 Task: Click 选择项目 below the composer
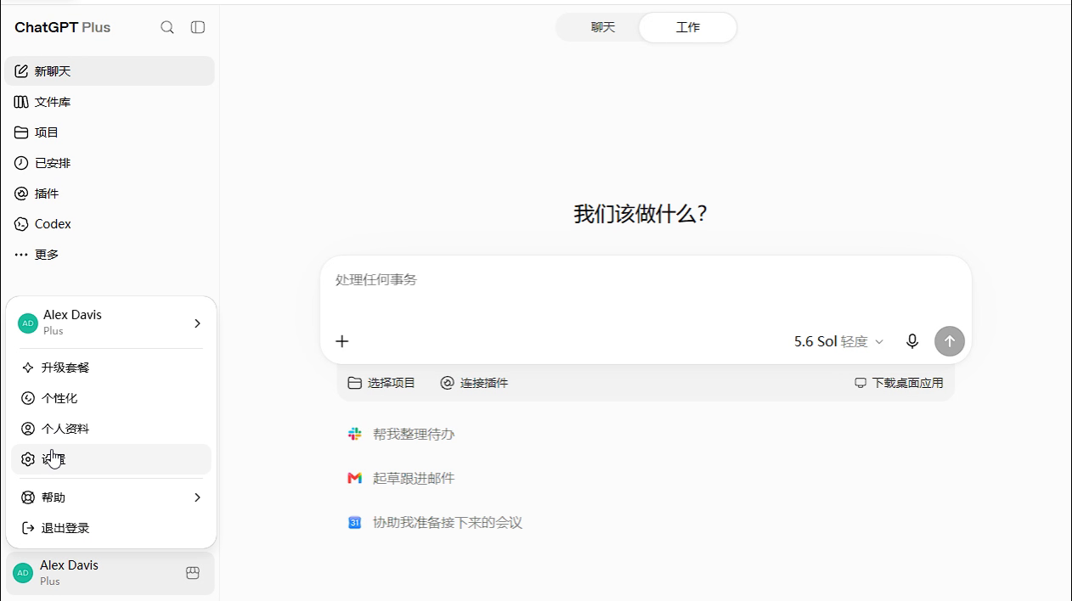pos(381,383)
